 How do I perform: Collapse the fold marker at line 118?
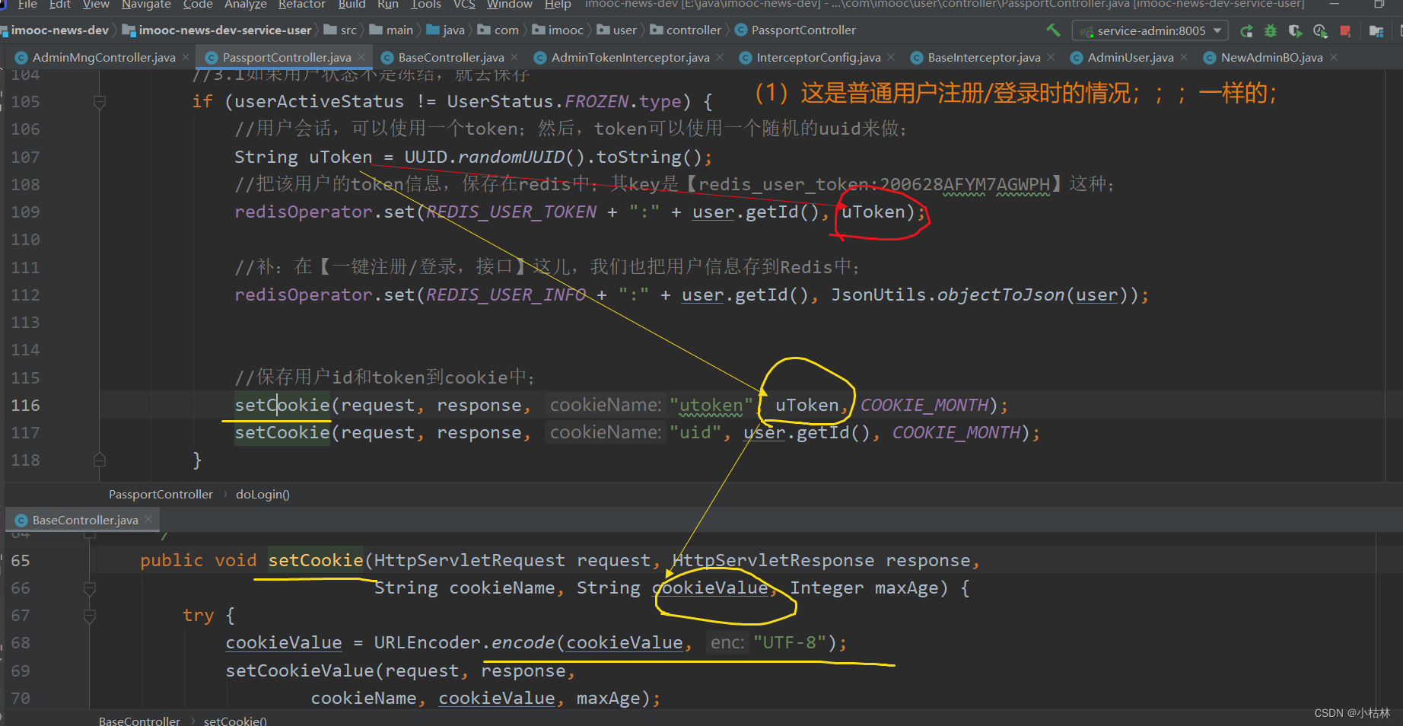[x=99, y=460]
